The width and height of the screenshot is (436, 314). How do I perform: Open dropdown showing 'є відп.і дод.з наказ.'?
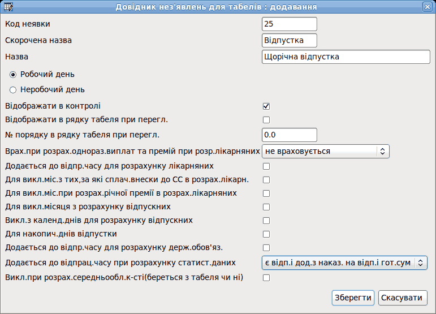[x=344, y=263]
